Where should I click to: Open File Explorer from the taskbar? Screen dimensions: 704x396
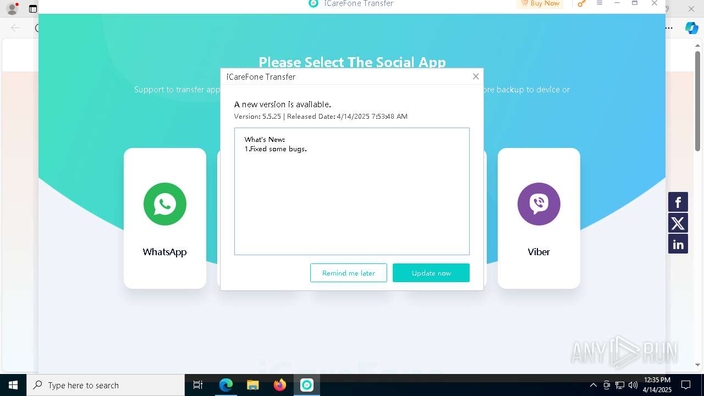[x=252, y=385]
